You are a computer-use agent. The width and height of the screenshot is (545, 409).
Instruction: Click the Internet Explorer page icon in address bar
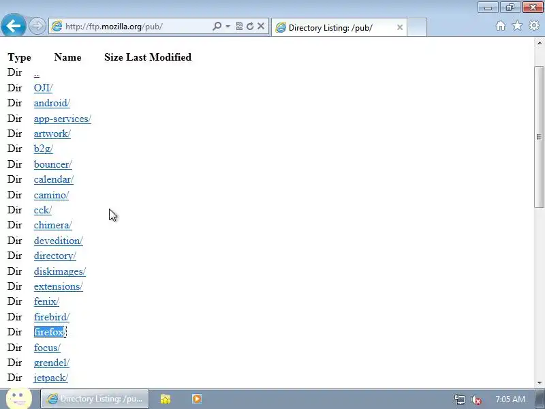(x=57, y=26)
